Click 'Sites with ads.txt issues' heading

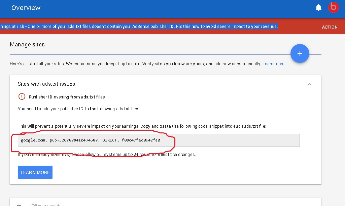click(46, 84)
